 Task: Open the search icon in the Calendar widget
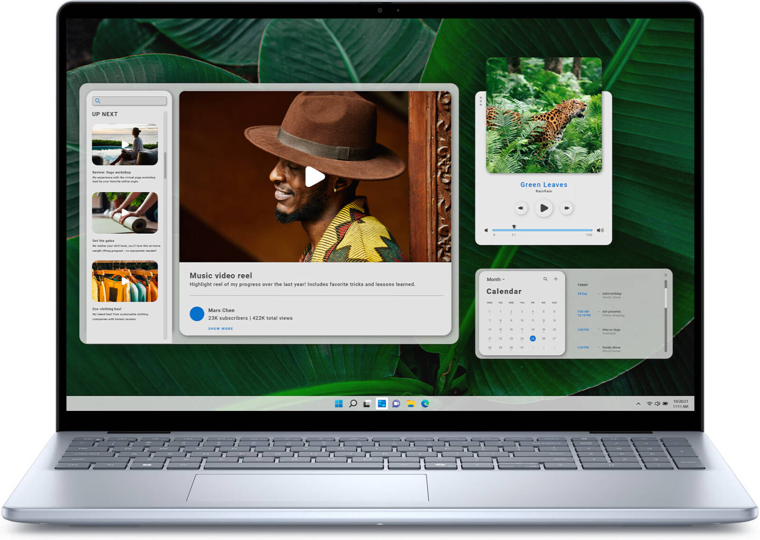pos(545,279)
